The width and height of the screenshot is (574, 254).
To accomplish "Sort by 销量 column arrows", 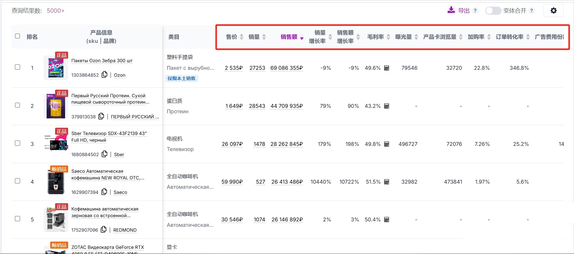I will pos(264,37).
